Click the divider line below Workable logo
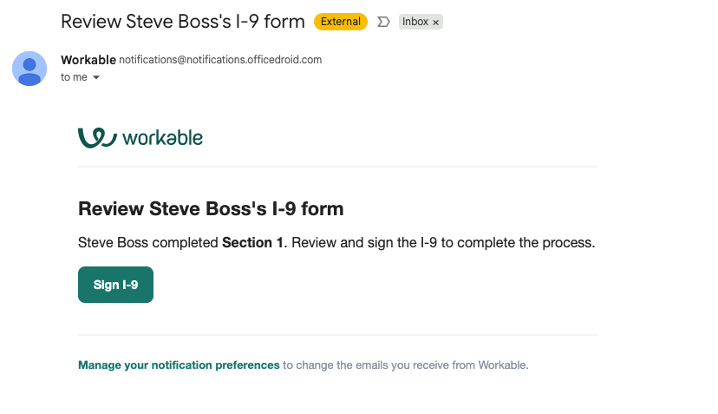Screen dimensions: 718x414 pos(338,166)
